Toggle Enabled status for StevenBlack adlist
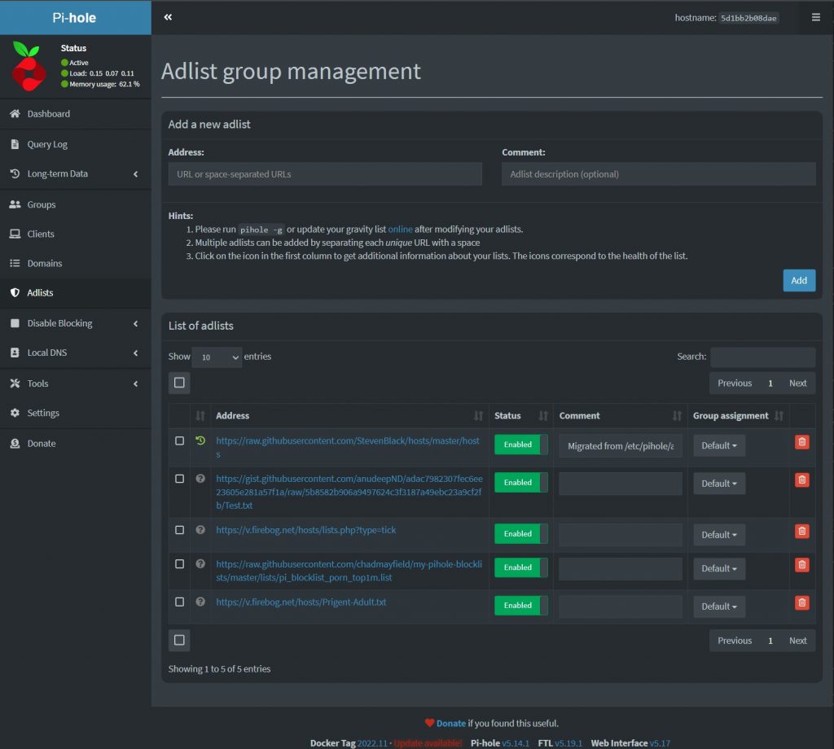 [x=520, y=445]
